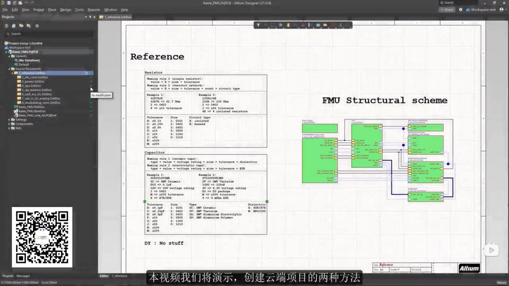This screenshot has height=286, width=509.
Task: Switch to the 1_reference.SchDoc document tab
Action: [x=116, y=17]
